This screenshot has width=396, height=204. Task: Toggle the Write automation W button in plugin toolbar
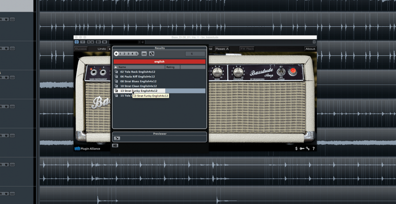click(x=92, y=42)
